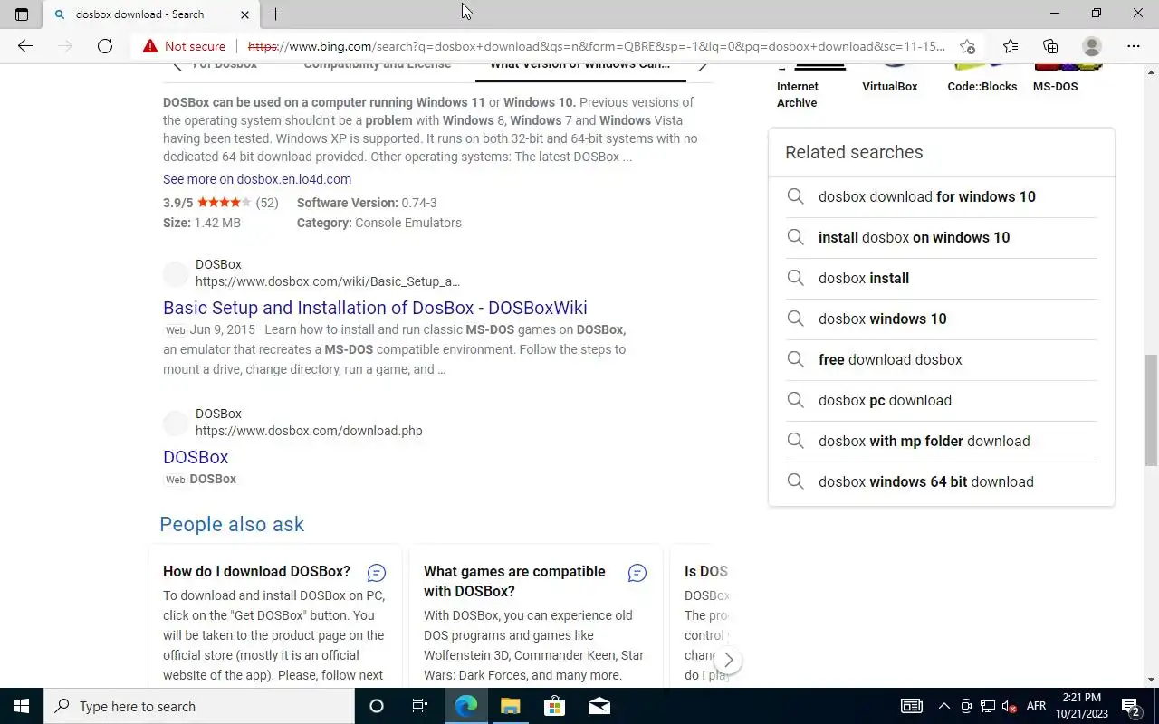Switch to Microsoft Edge taskbar icon
The height and width of the screenshot is (724, 1159).
(466, 706)
